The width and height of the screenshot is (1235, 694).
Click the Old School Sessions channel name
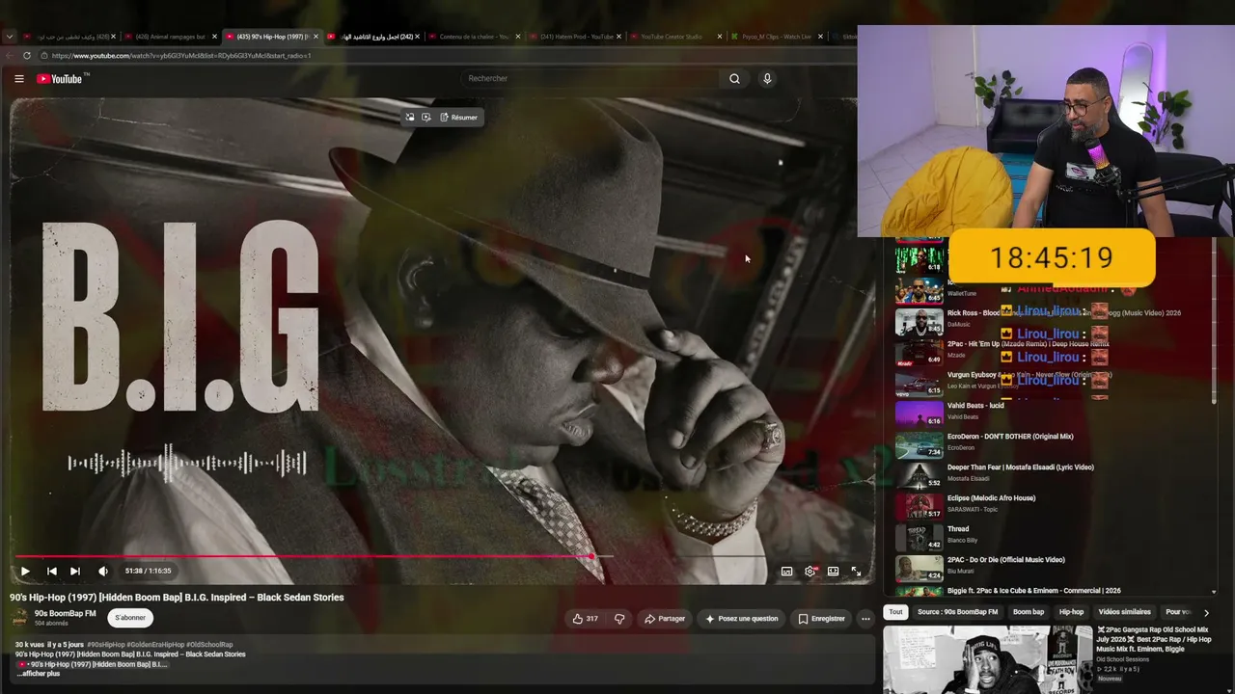1123,659
